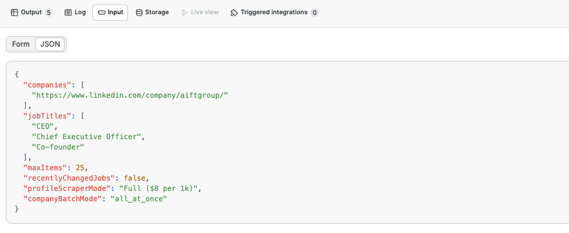Screen dimensions: 569x233
Task: Switch to the Log tab
Action: 75,12
